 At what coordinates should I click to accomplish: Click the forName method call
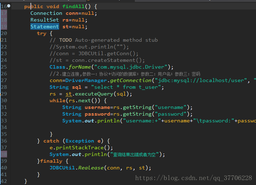pyautogui.click(x=80, y=67)
